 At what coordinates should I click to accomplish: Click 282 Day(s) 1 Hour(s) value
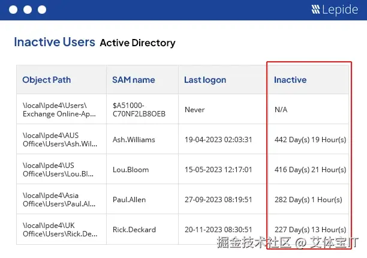[308, 200]
